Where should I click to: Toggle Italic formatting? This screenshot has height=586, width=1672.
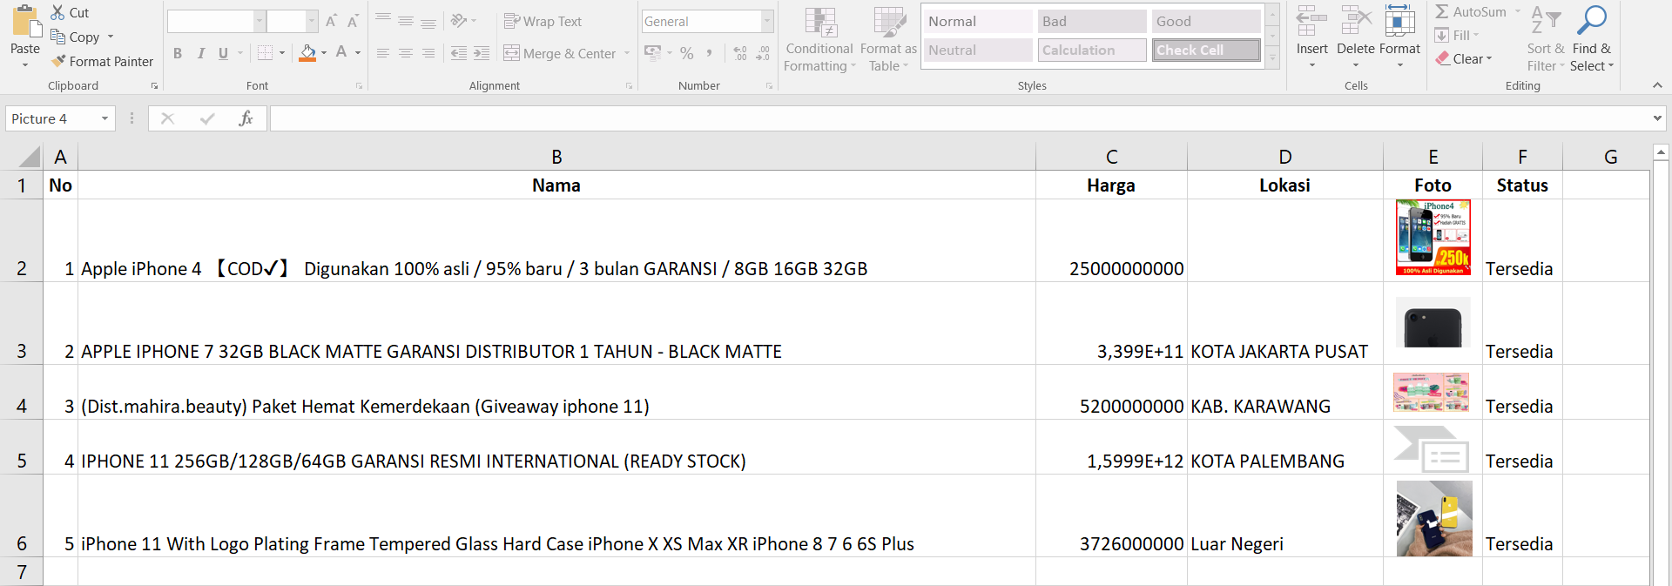point(201,53)
